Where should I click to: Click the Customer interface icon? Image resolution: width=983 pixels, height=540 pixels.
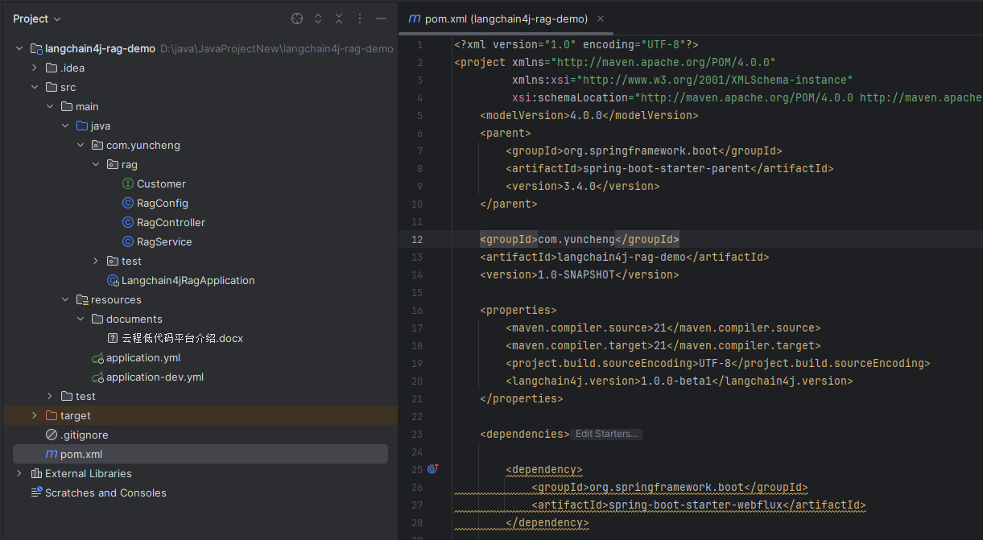[x=127, y=183]
